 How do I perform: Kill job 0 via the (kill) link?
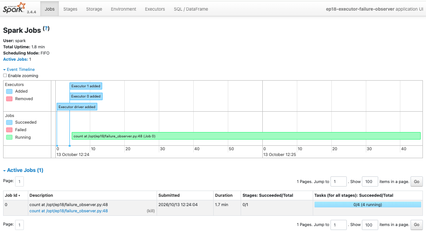point(151,211)
